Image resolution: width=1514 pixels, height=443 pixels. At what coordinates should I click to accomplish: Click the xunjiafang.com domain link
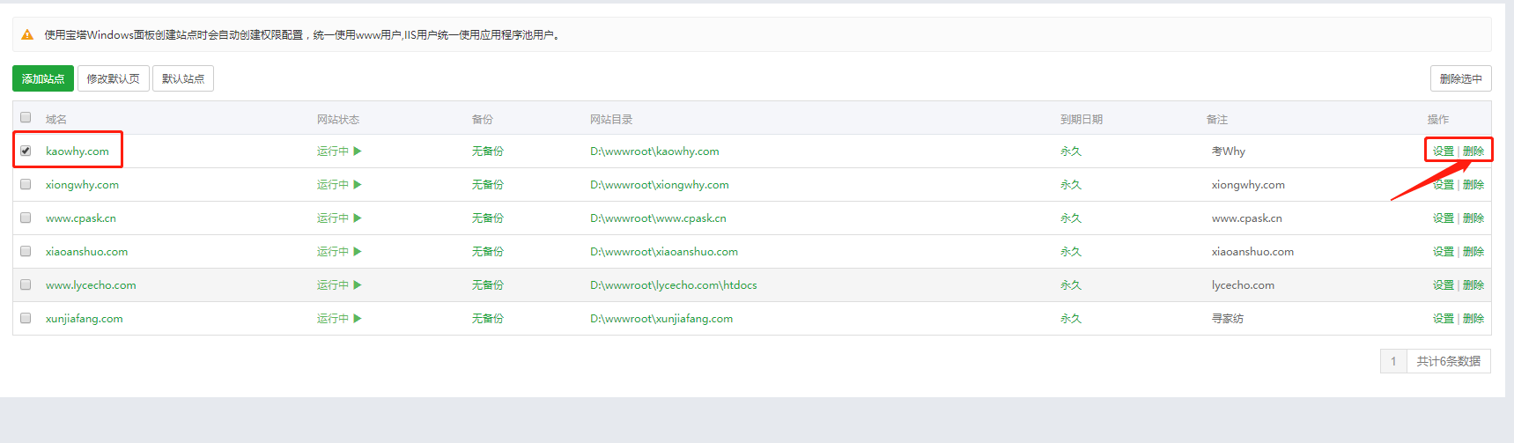pos(85,319)
